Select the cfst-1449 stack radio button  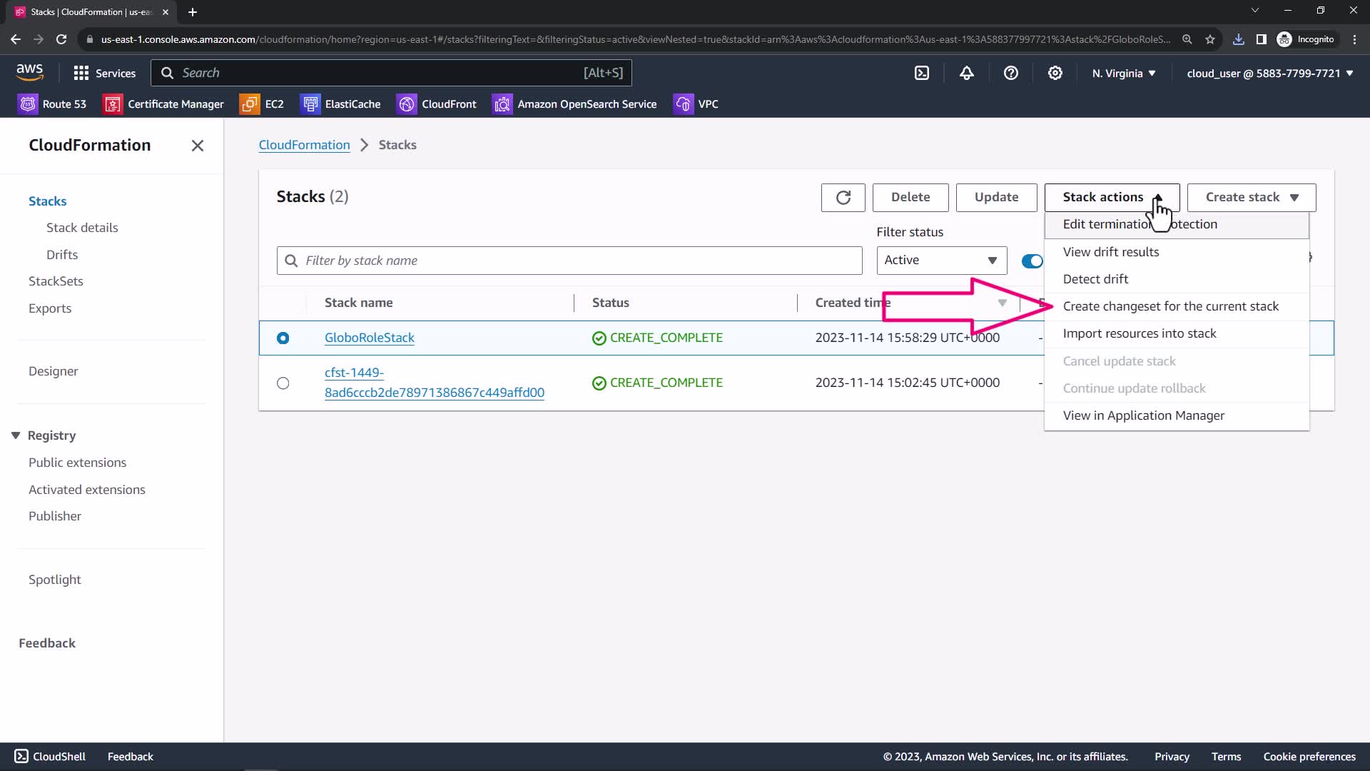point(283,383)
